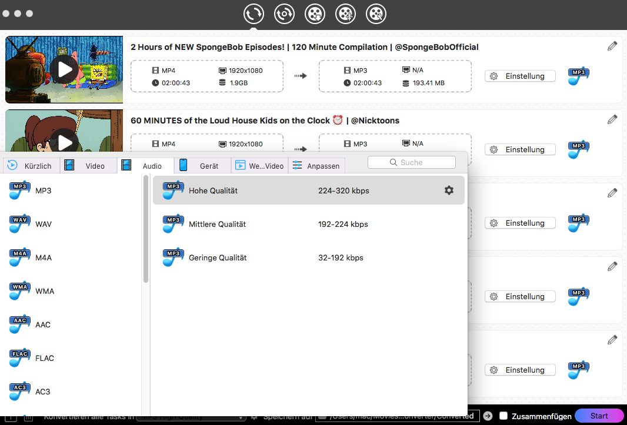The image size is (627, 425).
Task: Click the 193.41 MB output size value
Action: [x=429, y=83]
